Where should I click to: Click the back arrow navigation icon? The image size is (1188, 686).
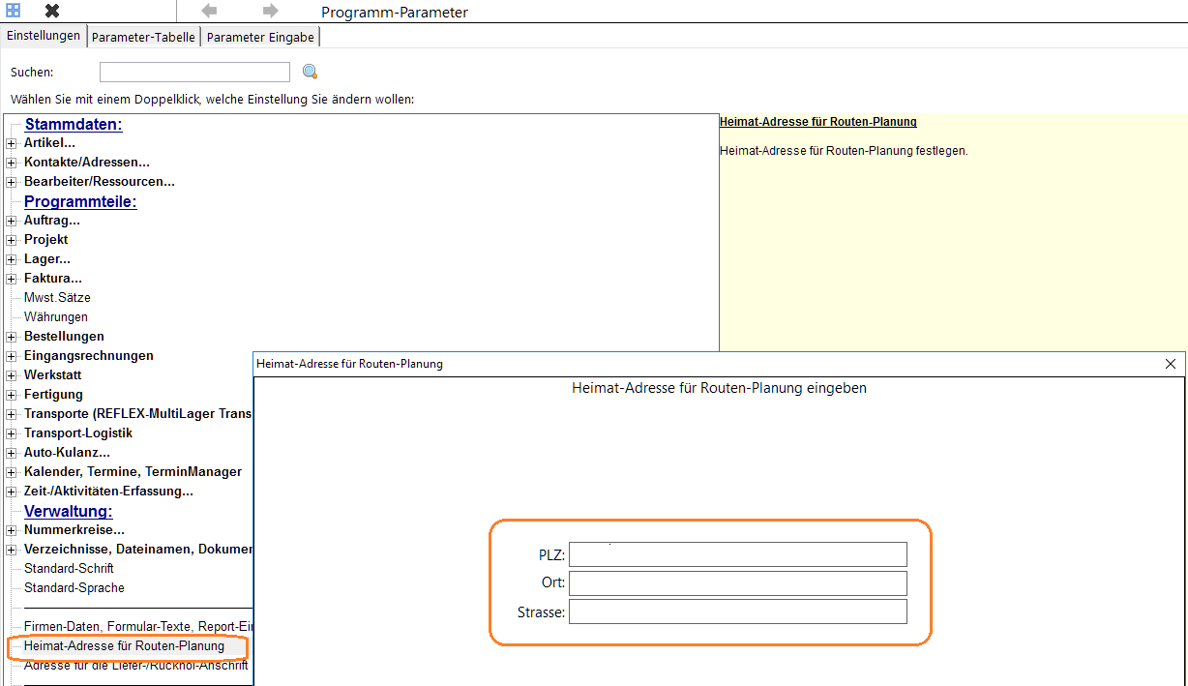coord(209,11)
